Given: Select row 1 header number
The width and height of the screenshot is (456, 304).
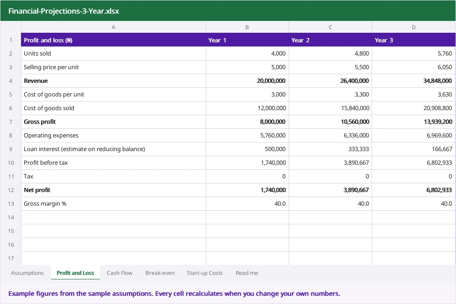Looking at the screenshot, I should coord(11,40).
